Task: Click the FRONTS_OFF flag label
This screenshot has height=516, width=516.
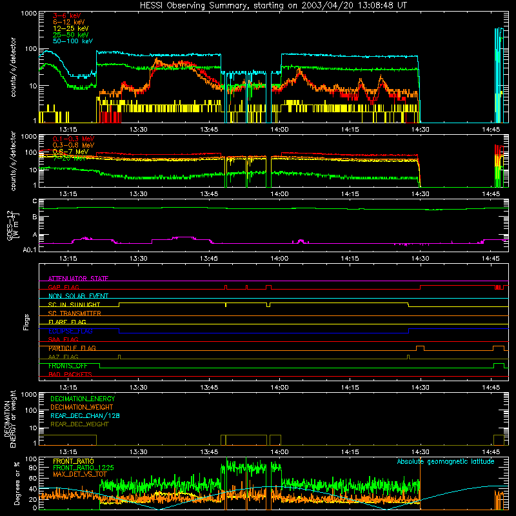Action: point(68,366)
